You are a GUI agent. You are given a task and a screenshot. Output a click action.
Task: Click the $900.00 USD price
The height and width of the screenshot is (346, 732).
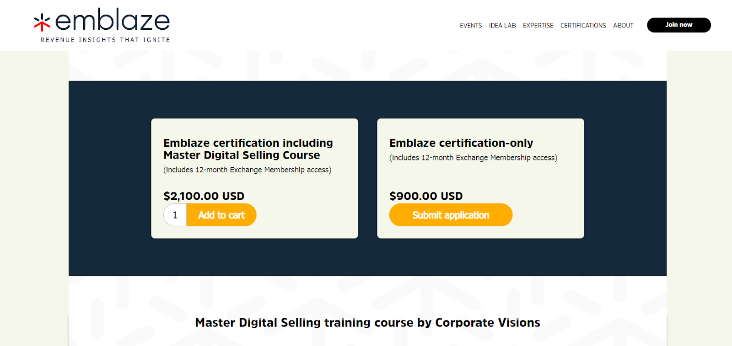(x=426, y=196)
